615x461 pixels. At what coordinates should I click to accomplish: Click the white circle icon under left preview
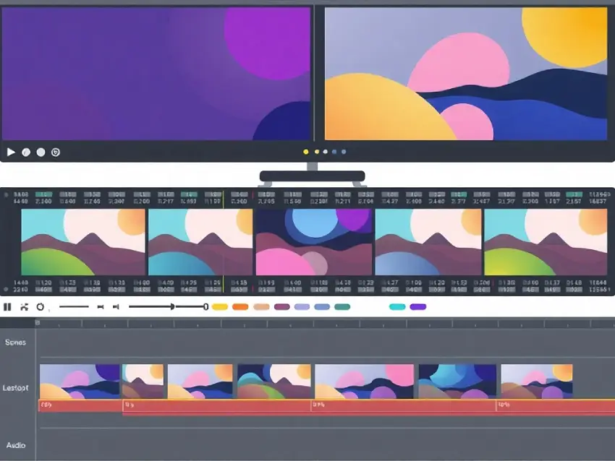[x=41, y=152]
